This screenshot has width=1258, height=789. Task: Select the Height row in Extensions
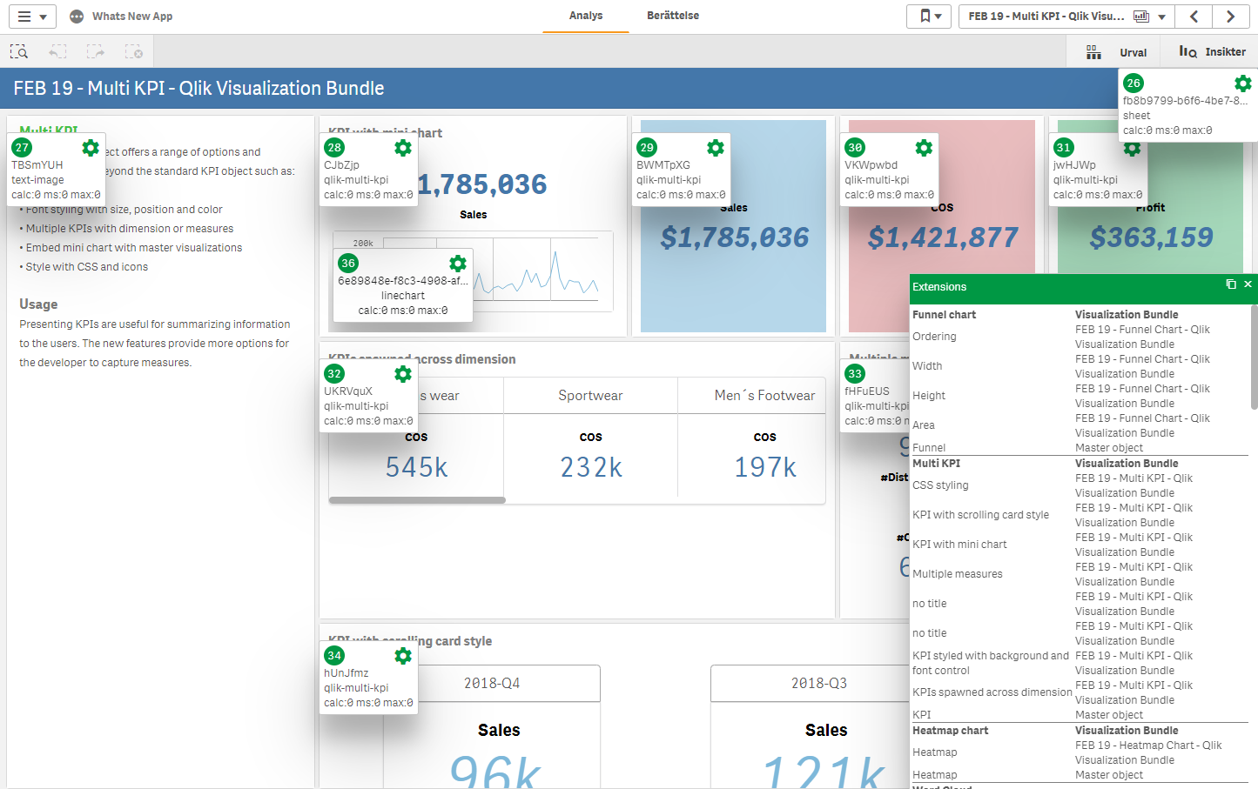[1080, 396]
